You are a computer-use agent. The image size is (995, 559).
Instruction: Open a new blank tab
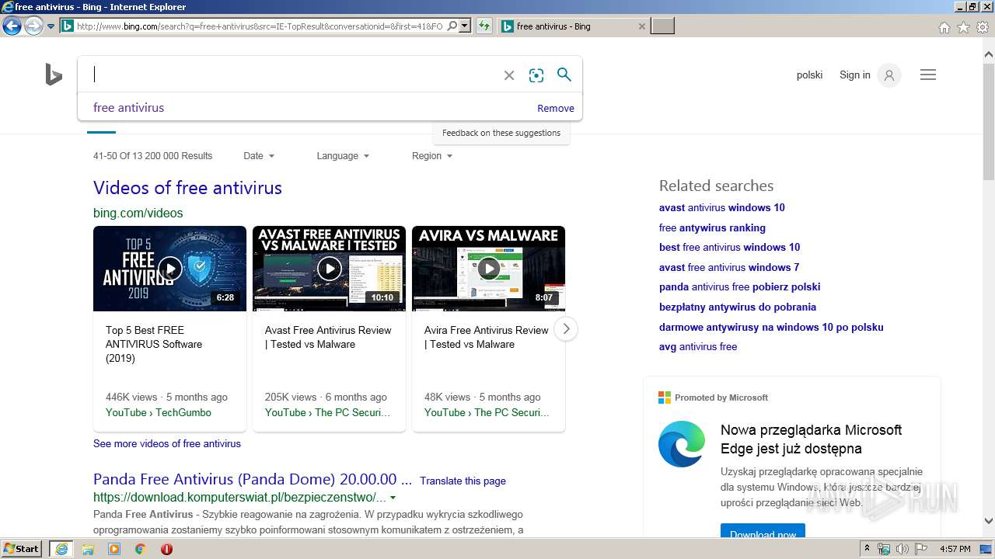pyautogui.click(x=662, y=26)
